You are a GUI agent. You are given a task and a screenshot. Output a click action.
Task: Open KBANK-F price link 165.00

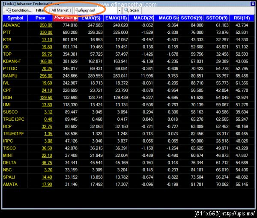pyautogui.click(x=46, y=61)
